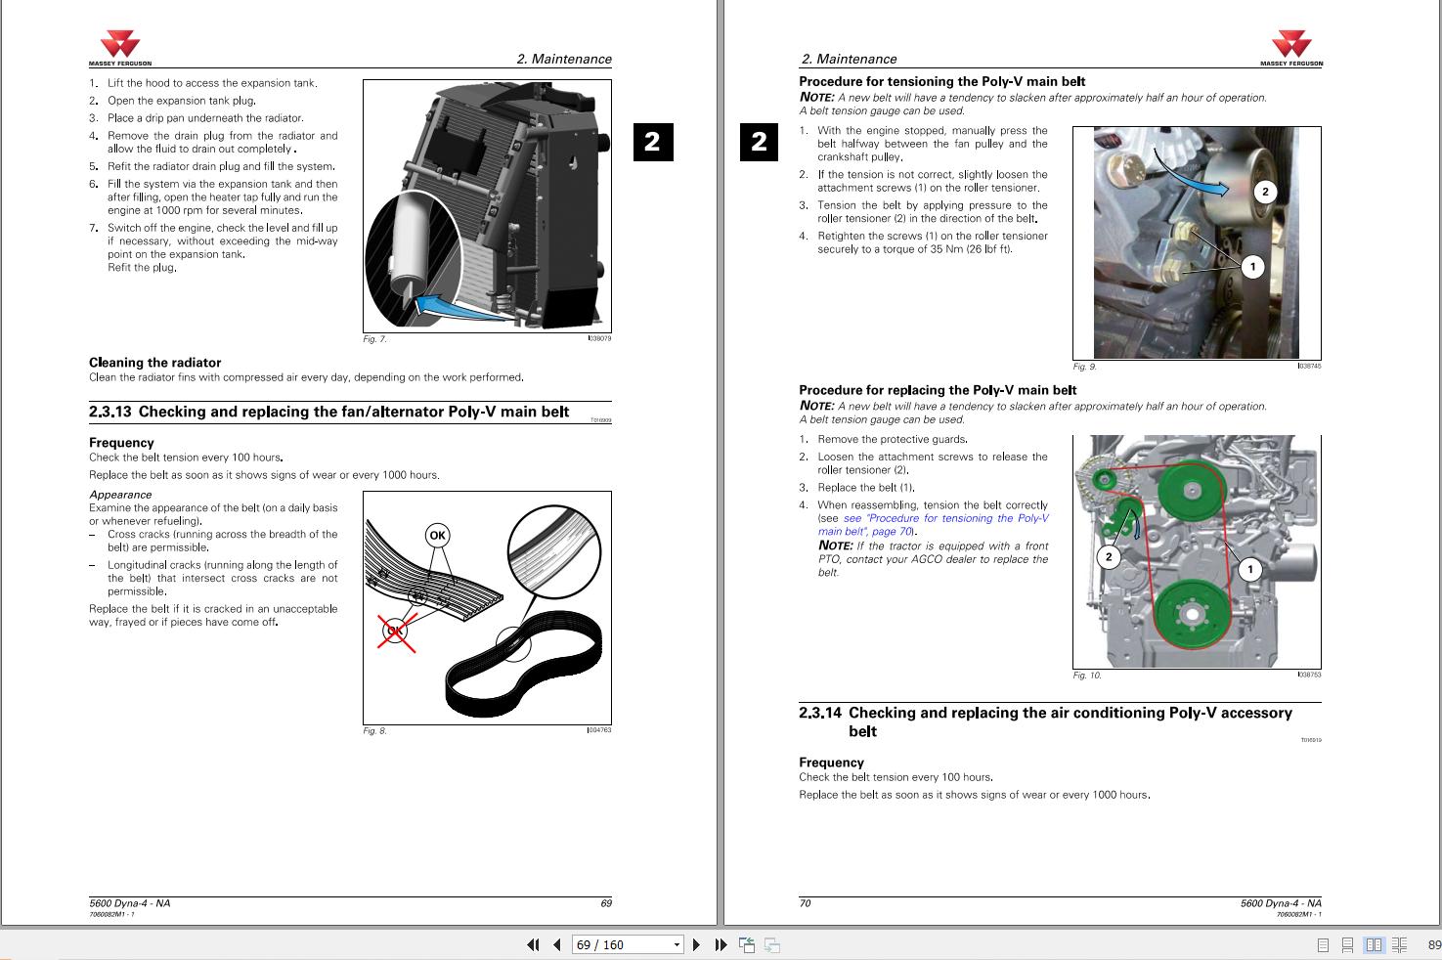Go to the first page
Image resolution: width=1442 pixels, height=960 pixels.
(533, 944)
